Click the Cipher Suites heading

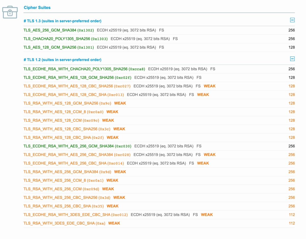coord(37,8)
